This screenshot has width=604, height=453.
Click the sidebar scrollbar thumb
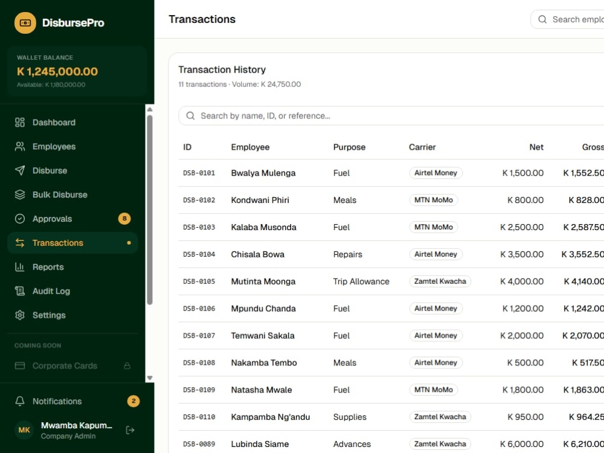tap(150, 210)
